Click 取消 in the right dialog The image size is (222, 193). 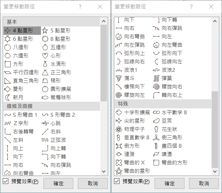pyautogui.click(x=204, y=184)
